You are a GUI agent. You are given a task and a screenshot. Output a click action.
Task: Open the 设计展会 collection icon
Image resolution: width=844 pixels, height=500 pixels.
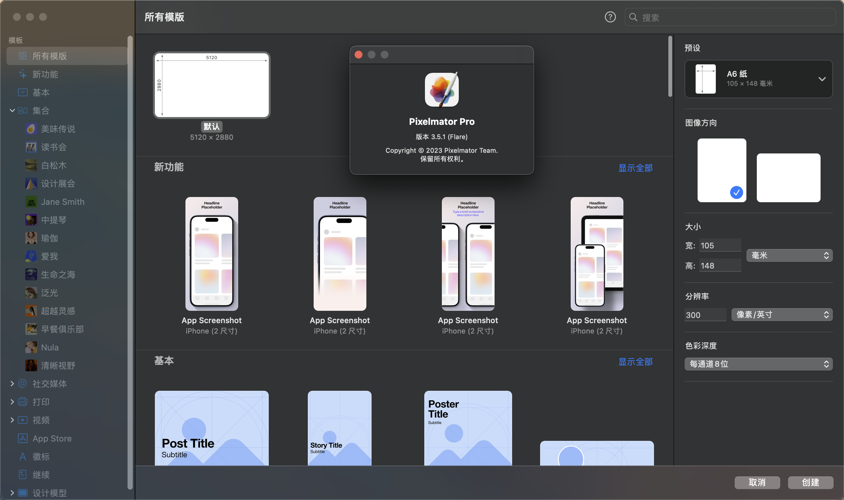point(31,183)
